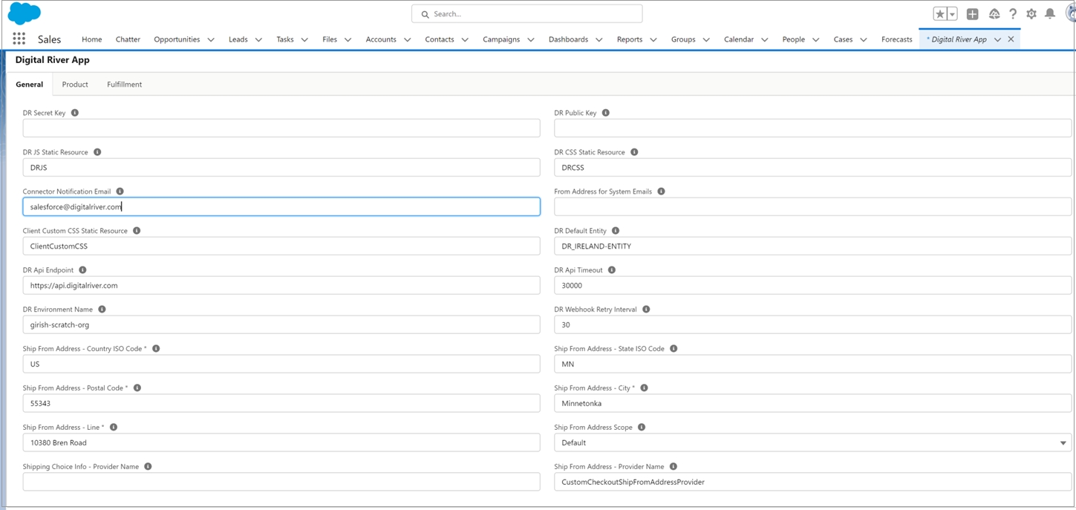Viewport: 1076px width, 510px height.
Task: Open the Setup gear icon
Action: click(x=1031, y=14)
